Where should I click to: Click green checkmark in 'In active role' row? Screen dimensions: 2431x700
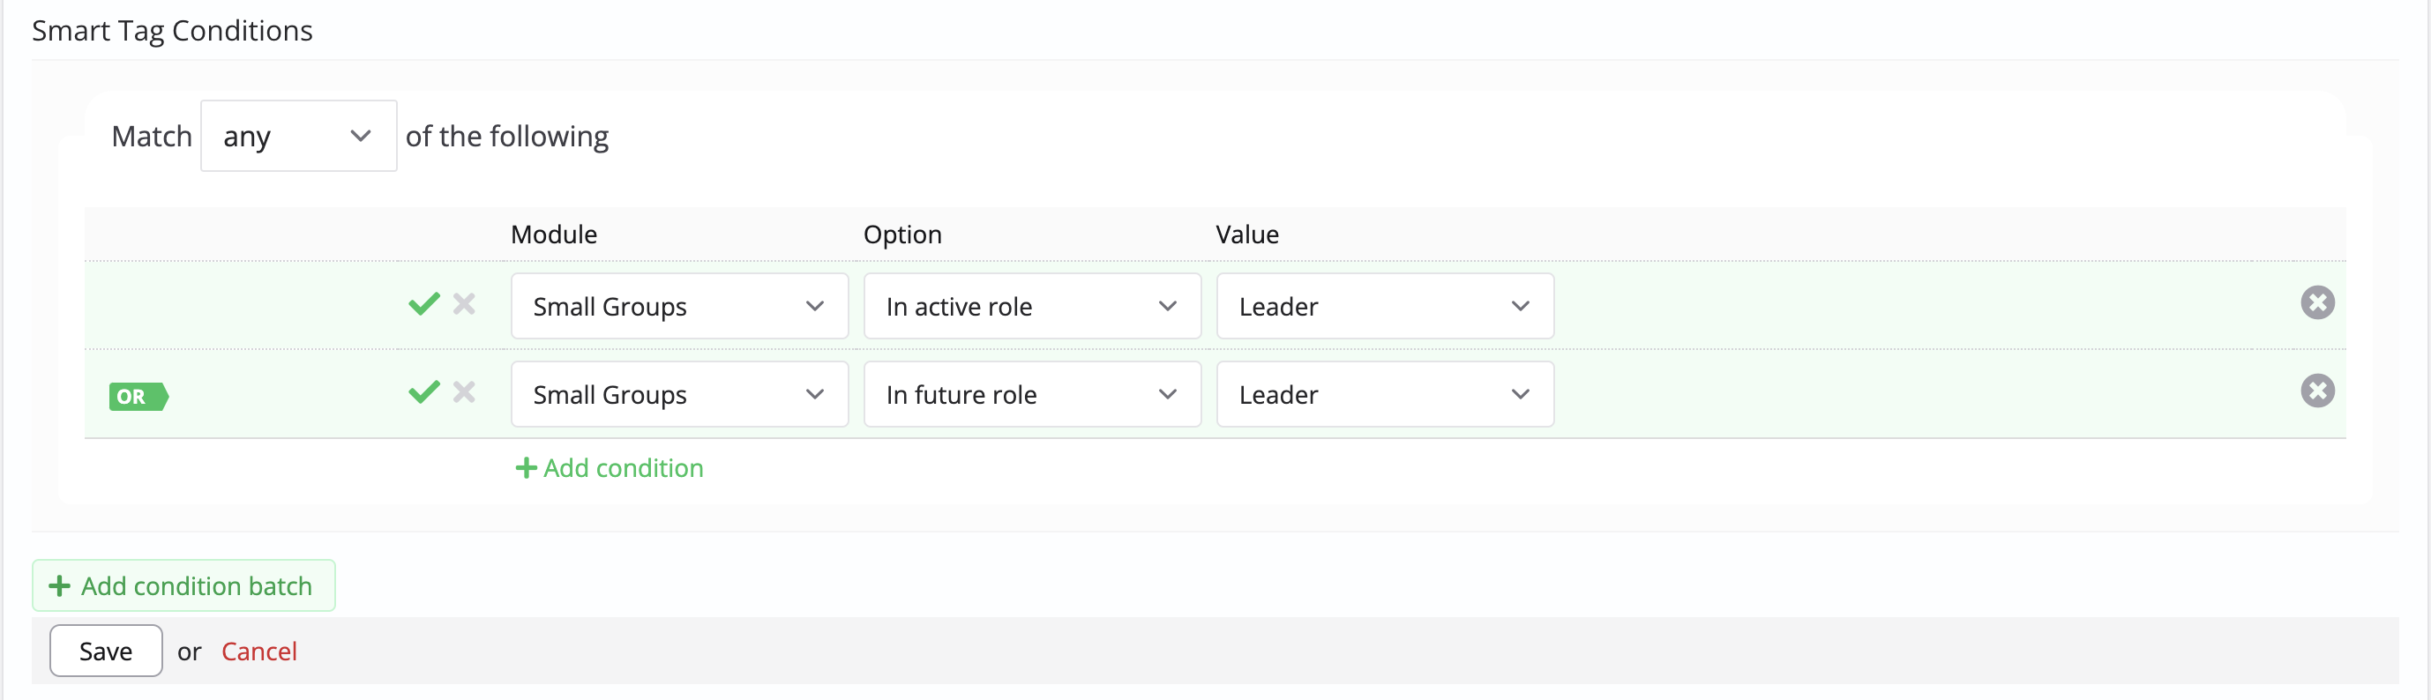(423, 304)
